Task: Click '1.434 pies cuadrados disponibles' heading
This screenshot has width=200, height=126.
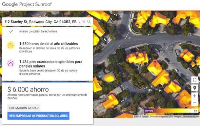Action: click(51, 64)
